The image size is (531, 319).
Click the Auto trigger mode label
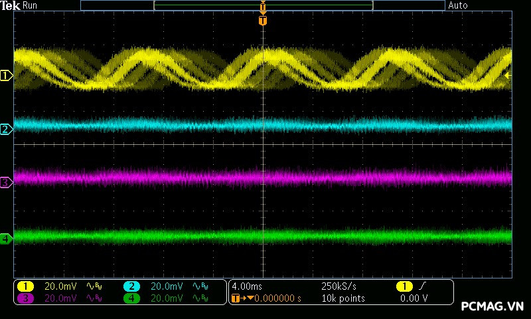pyautogui.click(x=458, y=5)
